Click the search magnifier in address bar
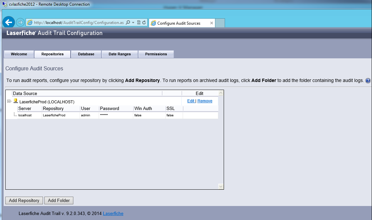372x220 pixels. pos(128,23)
